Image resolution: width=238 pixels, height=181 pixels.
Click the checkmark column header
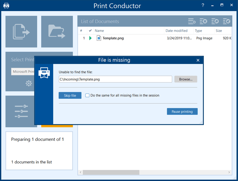click(90, 31)
